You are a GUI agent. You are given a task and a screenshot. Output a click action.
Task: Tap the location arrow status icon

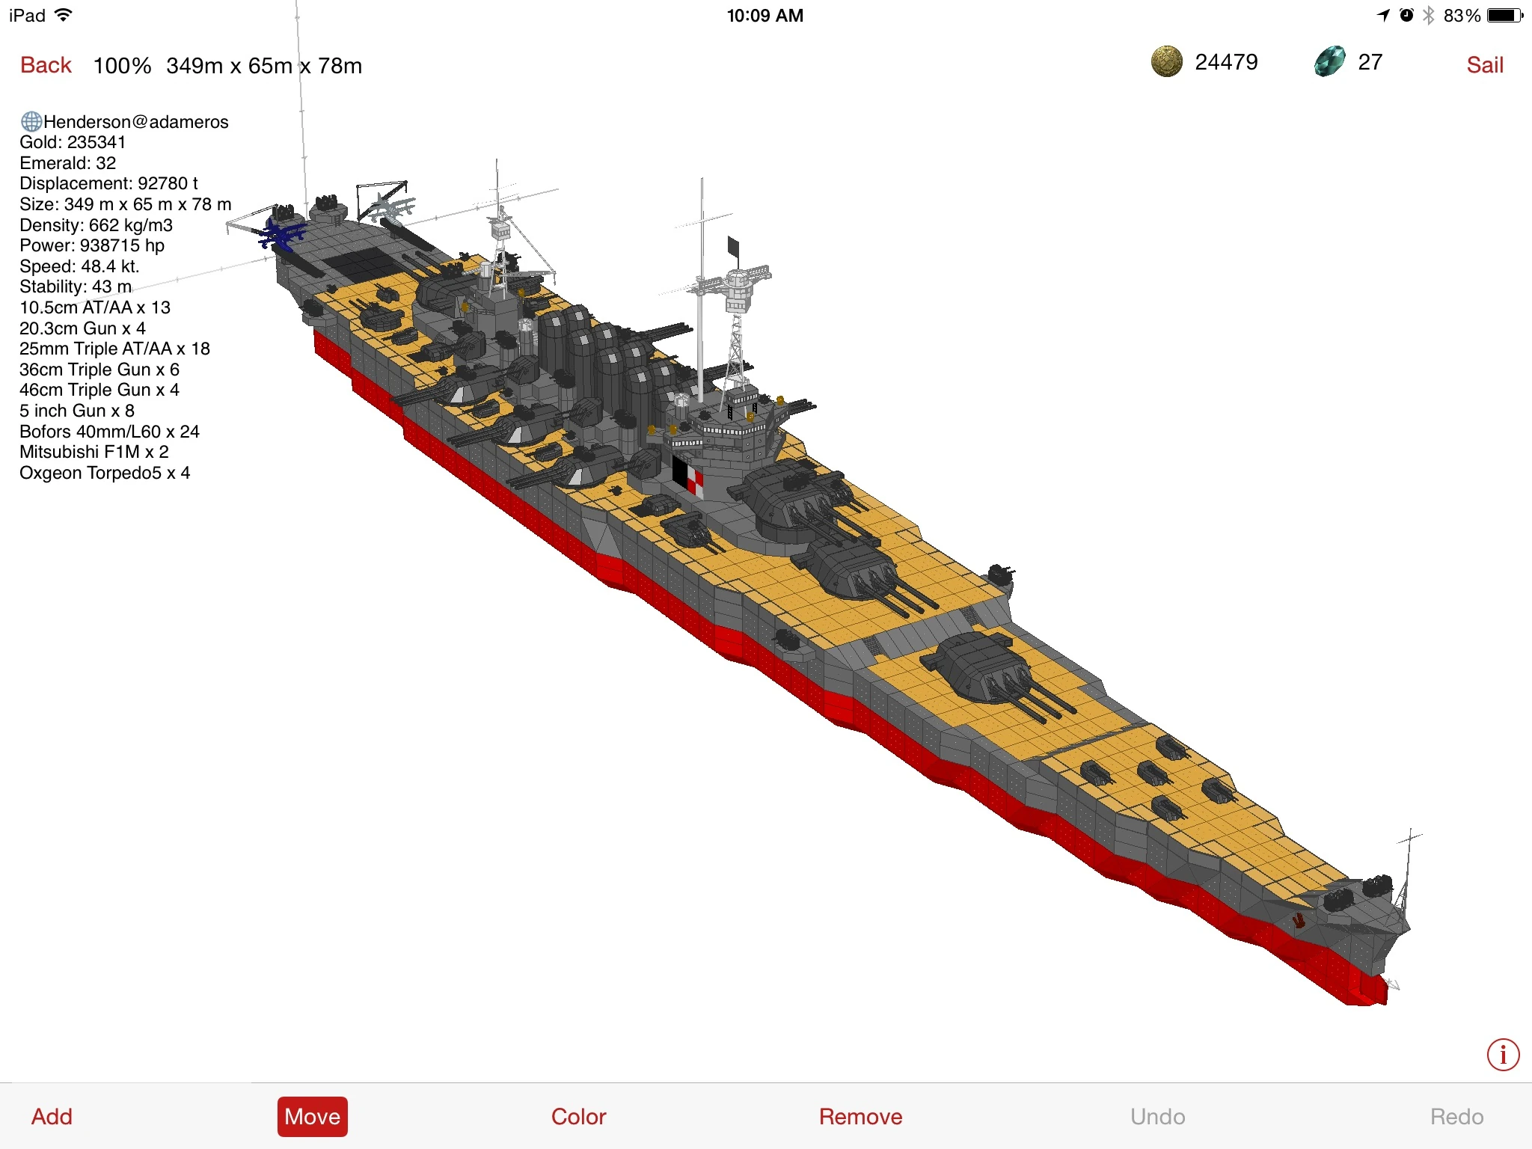tap(1383, 16)
